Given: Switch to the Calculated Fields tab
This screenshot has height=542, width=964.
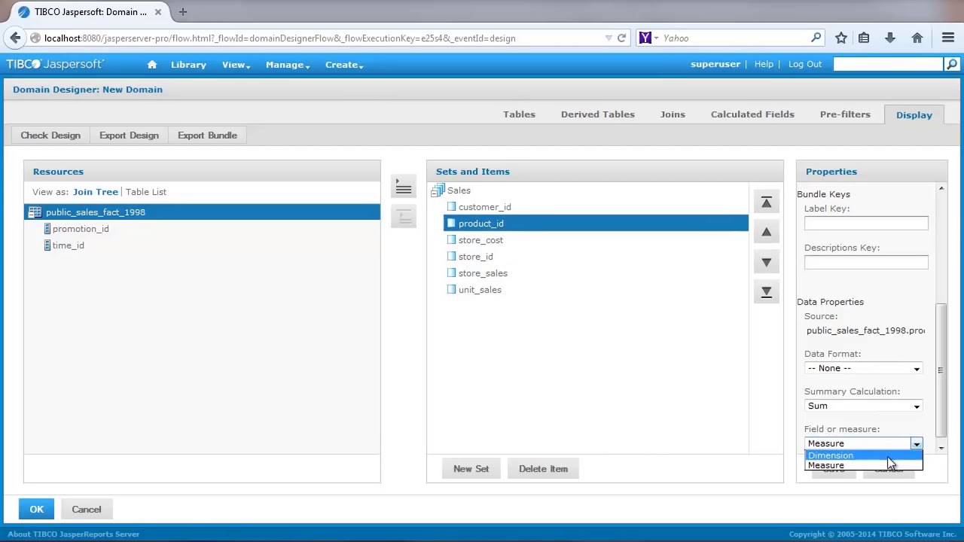Looking at the screenshot, I should [752, 114].
